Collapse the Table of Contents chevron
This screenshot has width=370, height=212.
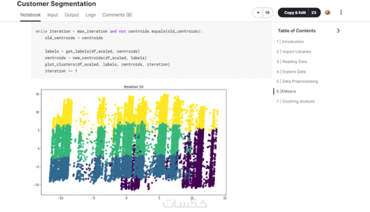(338, 31)
